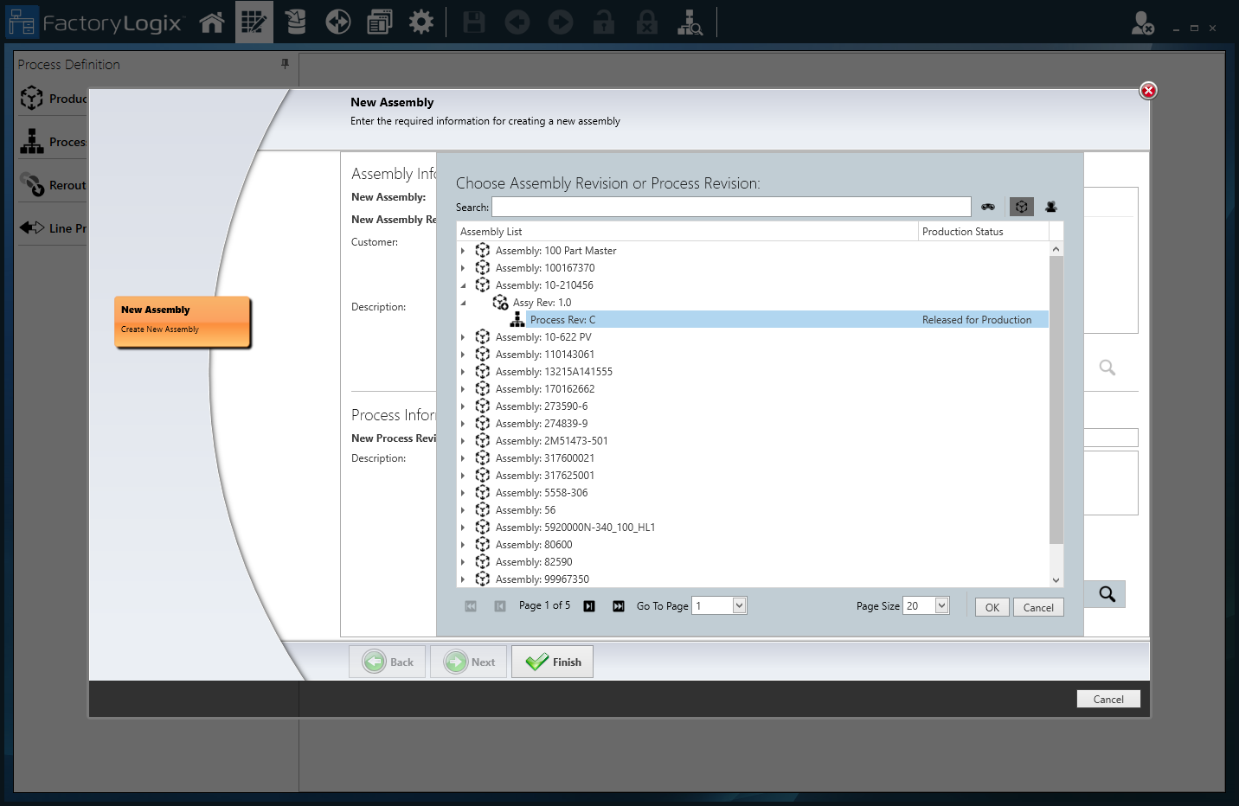Click the magnifier button near the bottom right
The image size is (1239, 806).
(x=1107, y=594)
